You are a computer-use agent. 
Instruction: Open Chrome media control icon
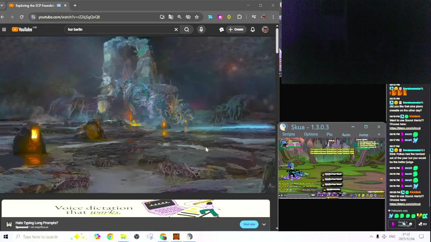pyautogui.click(x=254, y=17)
